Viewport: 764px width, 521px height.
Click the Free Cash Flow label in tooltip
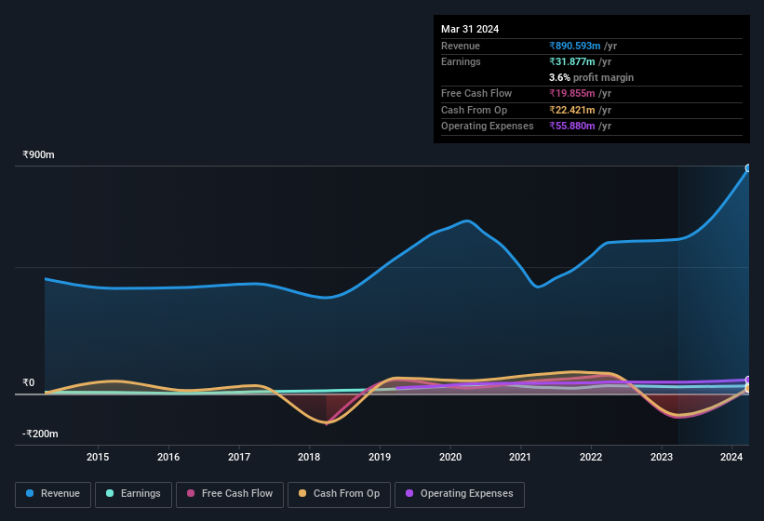click(x=476, y=93)
